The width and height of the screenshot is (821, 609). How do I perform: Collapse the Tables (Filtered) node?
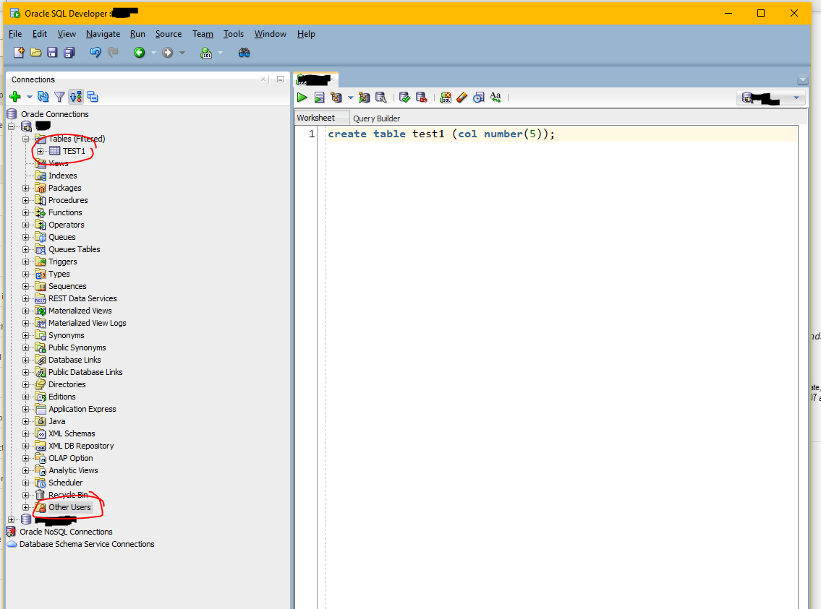pos(25,139)
